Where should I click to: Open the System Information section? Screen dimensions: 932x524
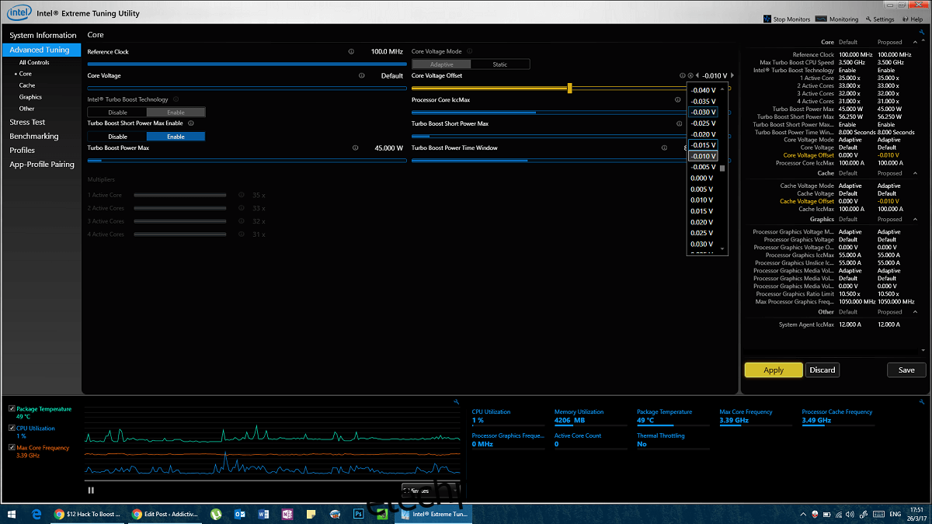click(43, 35)
